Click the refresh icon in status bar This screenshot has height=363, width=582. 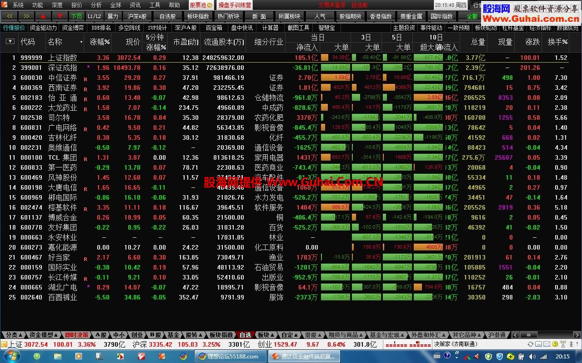[x=531, y=344]
